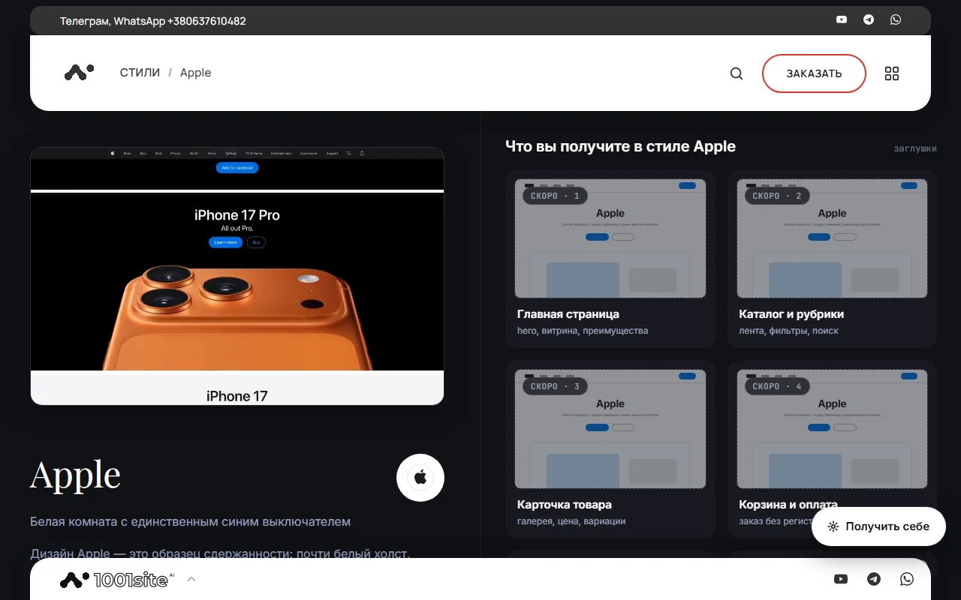Screen dimensions: 961x600
Task: Open WhatsApp link in top bar
Action: coord(896,20)
